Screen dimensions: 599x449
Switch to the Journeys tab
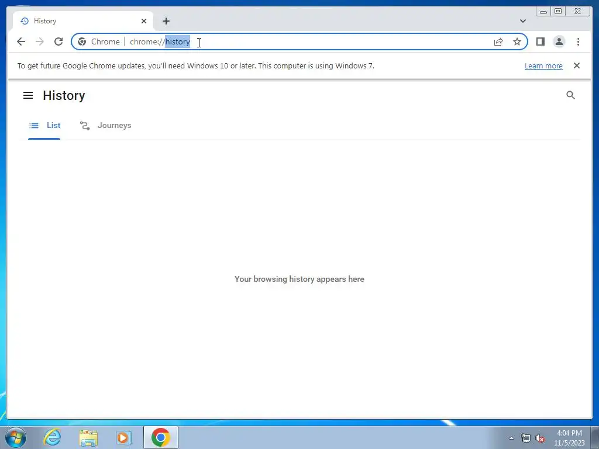[x=105, y=126]
